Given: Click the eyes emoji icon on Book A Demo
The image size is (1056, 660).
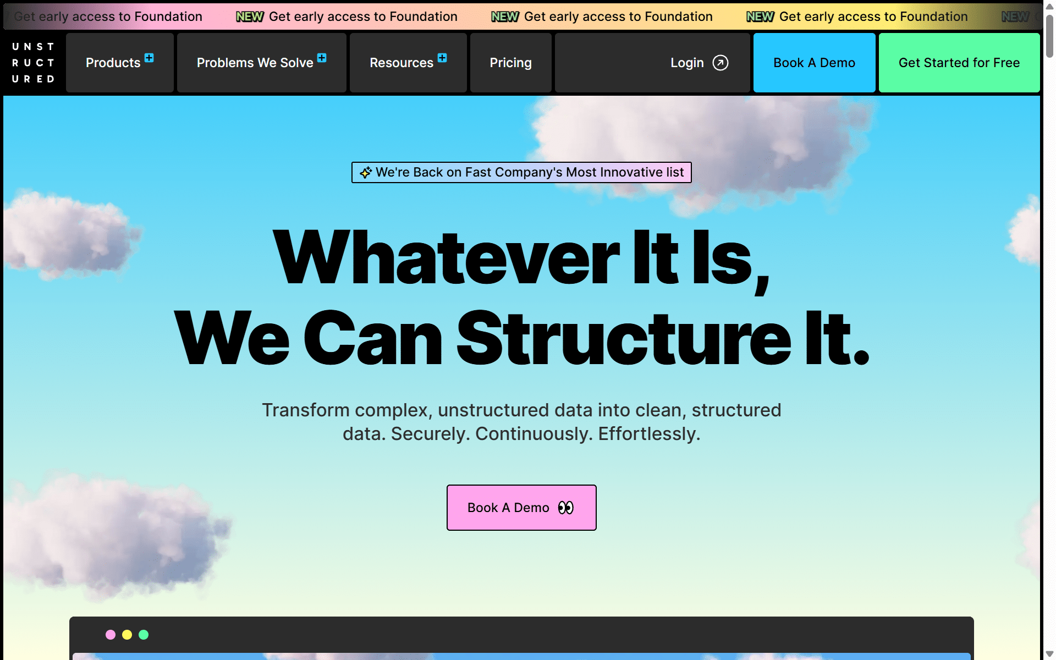Looking at the screenshot, I should click(x=566, y=508).
